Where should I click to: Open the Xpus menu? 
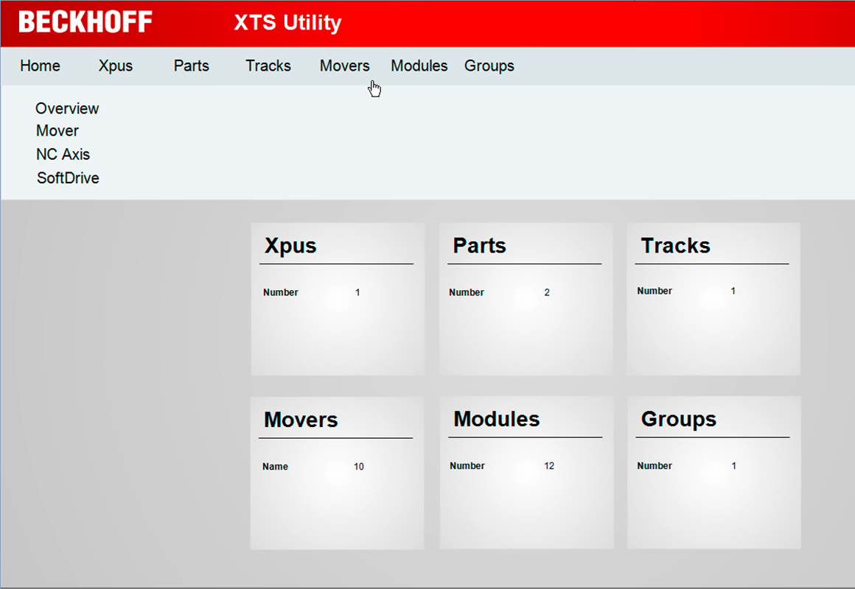[x=115, y=66]
